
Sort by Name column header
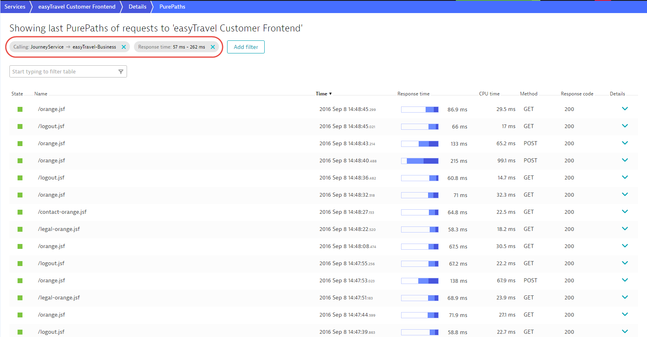pyautogui.click(x=41, y=94)
